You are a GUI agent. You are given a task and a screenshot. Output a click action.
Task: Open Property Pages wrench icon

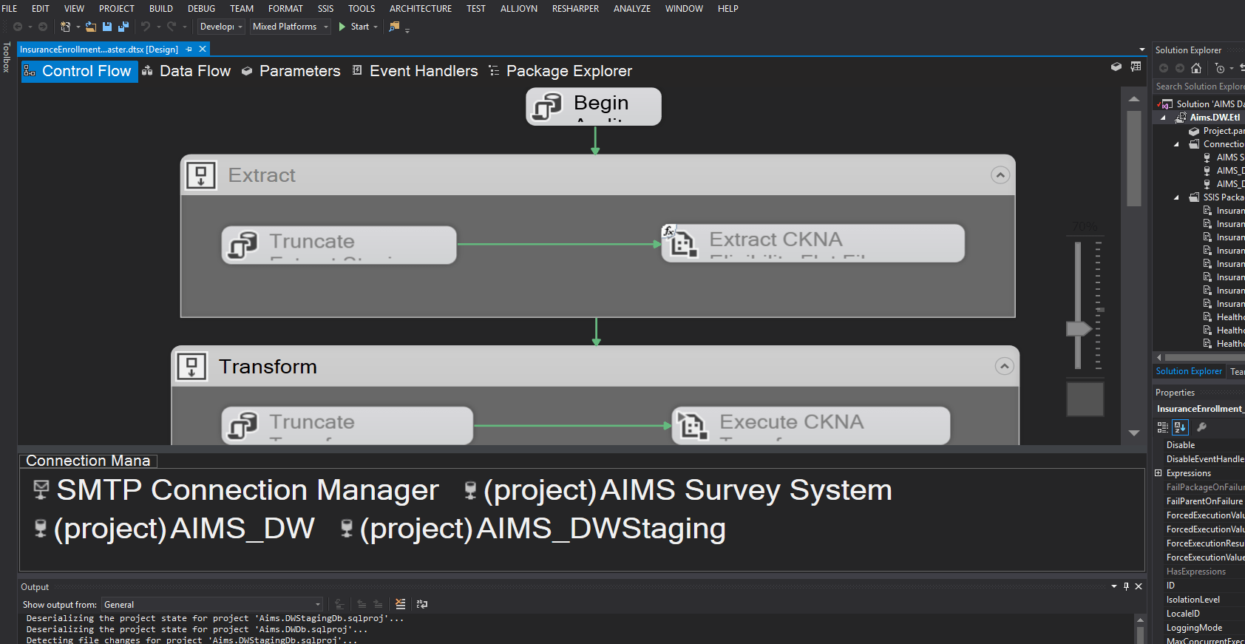coord(1202,427)
